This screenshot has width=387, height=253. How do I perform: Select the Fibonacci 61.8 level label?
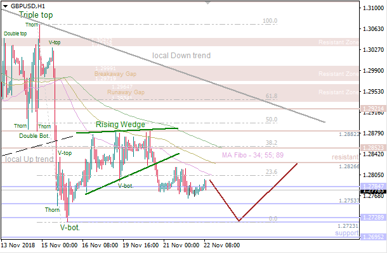click(x=271, y=96)
